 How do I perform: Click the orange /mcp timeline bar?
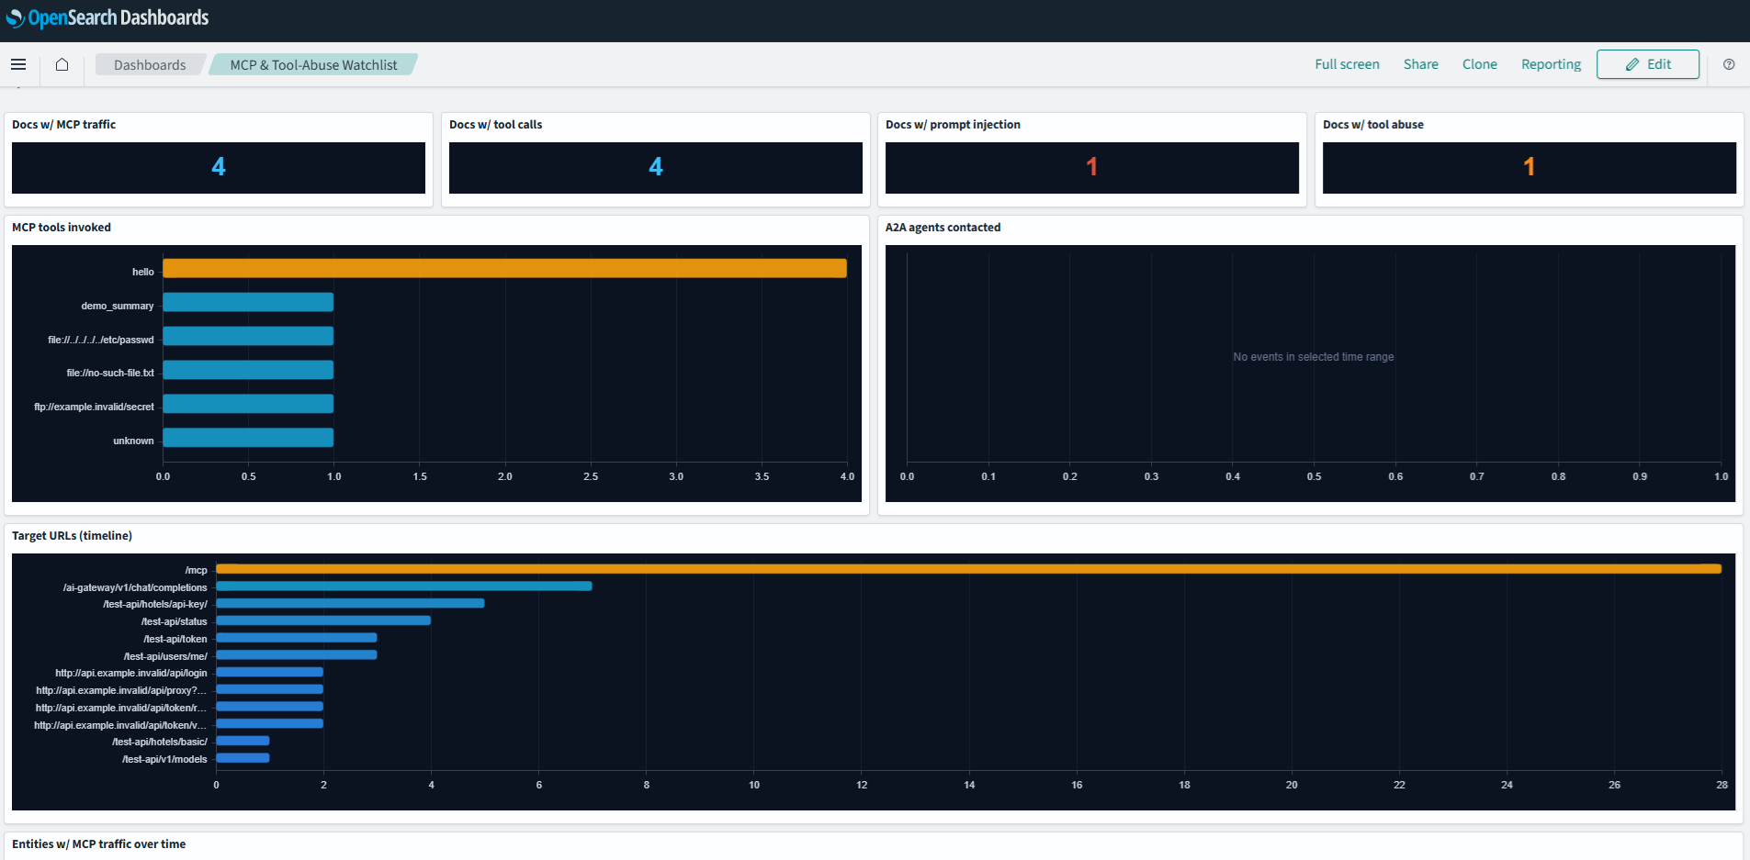coord(968,569)
